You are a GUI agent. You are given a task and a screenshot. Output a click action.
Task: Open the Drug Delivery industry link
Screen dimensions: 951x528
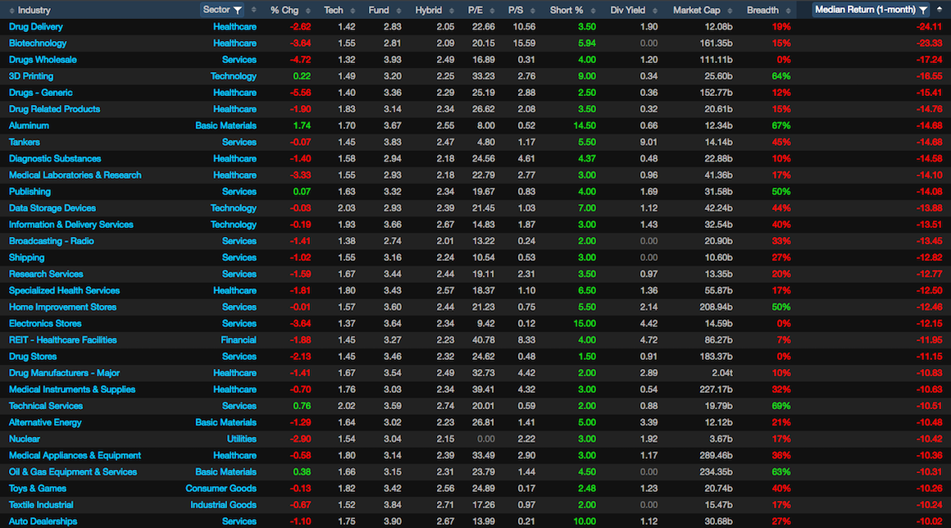pos(36,27)
